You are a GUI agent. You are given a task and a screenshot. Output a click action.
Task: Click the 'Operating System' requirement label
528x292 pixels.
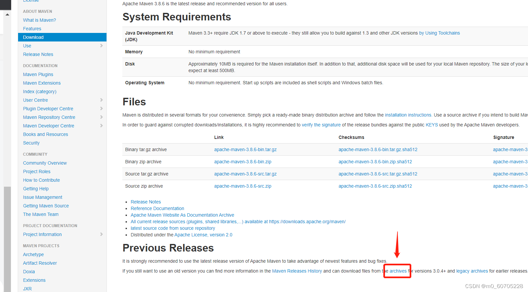(x=145, y=83)
